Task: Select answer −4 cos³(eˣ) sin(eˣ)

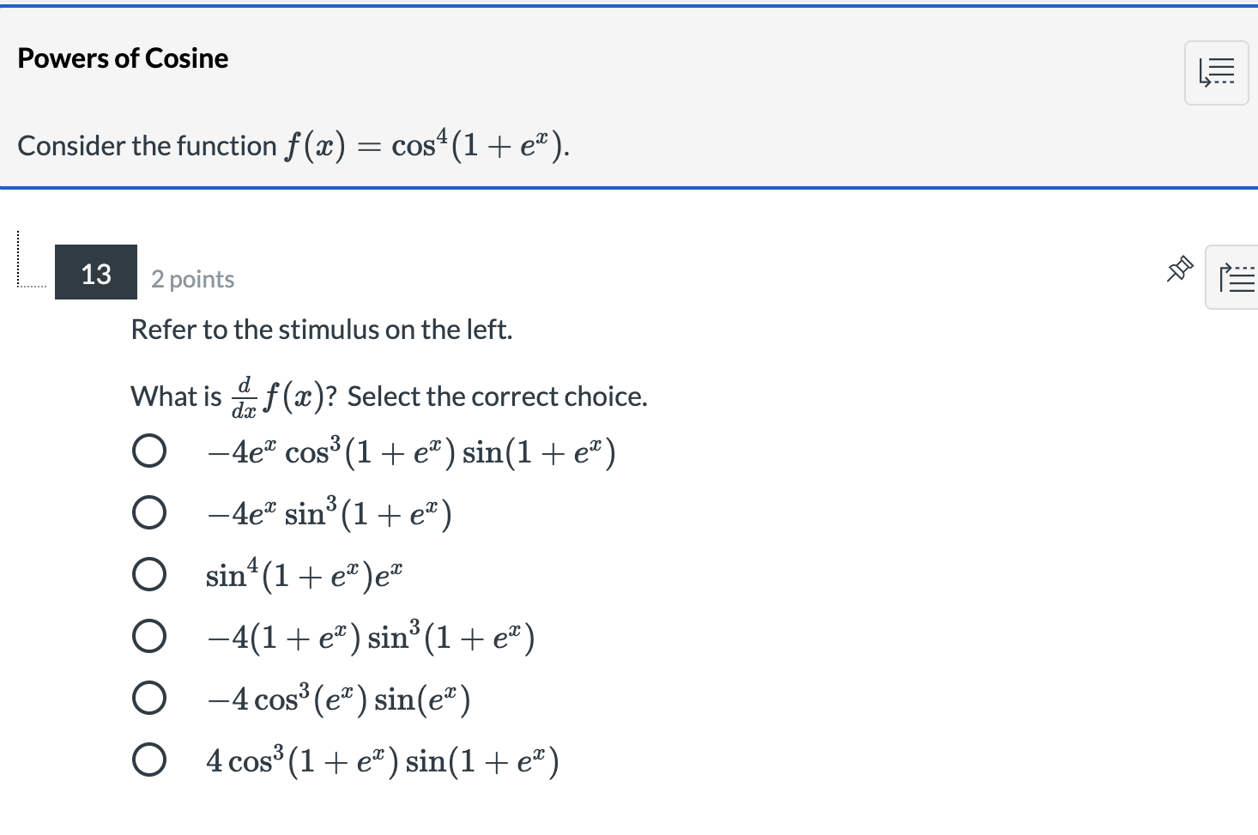Action: tap(149, 697)
